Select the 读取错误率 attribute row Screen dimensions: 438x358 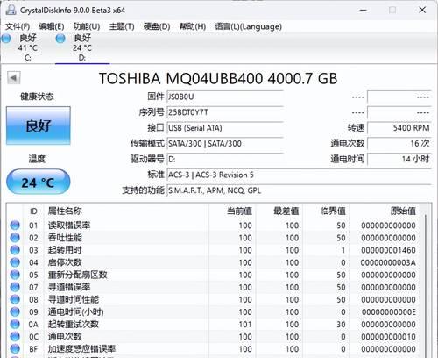pyautogui.click(x=213, y=226)
